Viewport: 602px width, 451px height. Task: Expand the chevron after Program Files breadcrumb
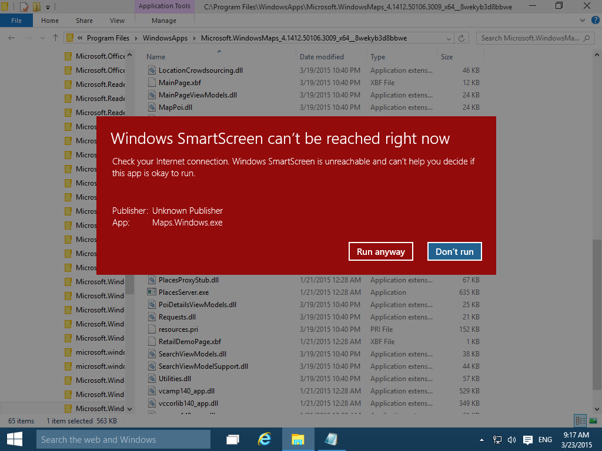[x=137, y=38]
